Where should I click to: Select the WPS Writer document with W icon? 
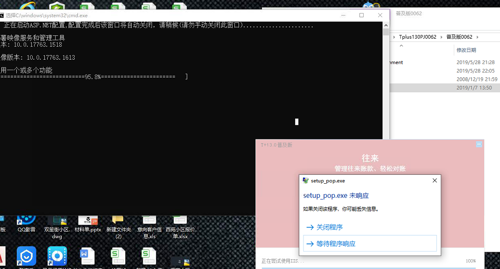(x=87, y=256)
